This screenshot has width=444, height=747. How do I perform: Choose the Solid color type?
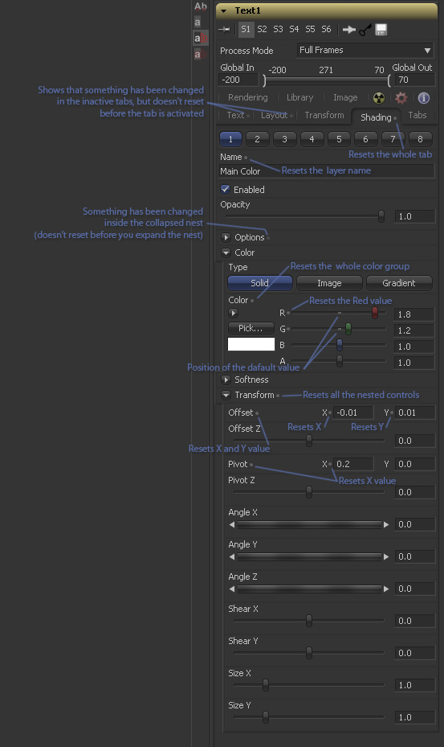point(260,283)
